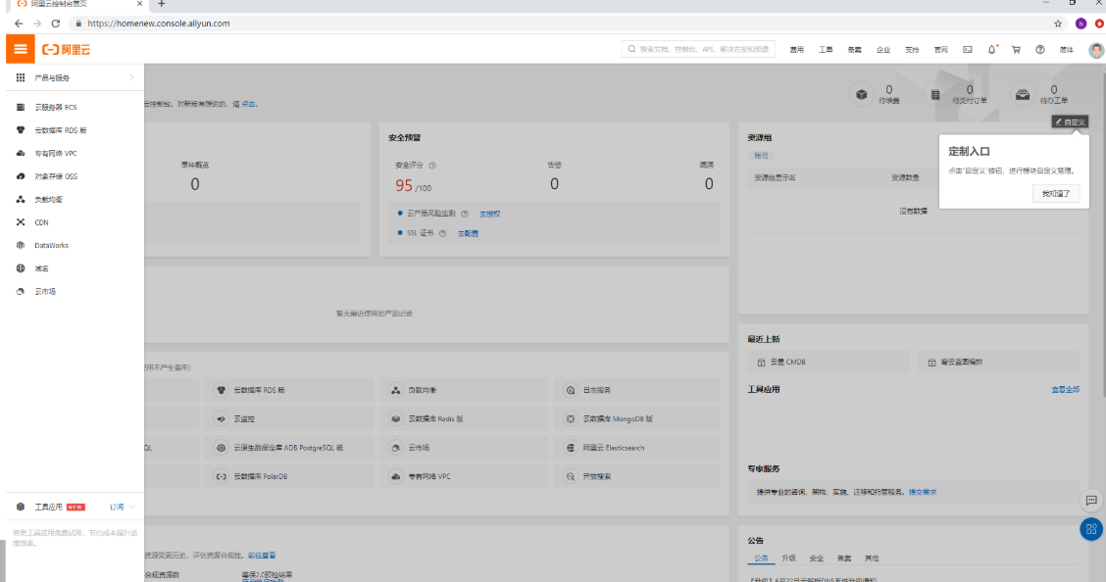
Task: Open 云原生数据仓库 ADB PostgreSQL 版 card
Action: click(288, 448)
